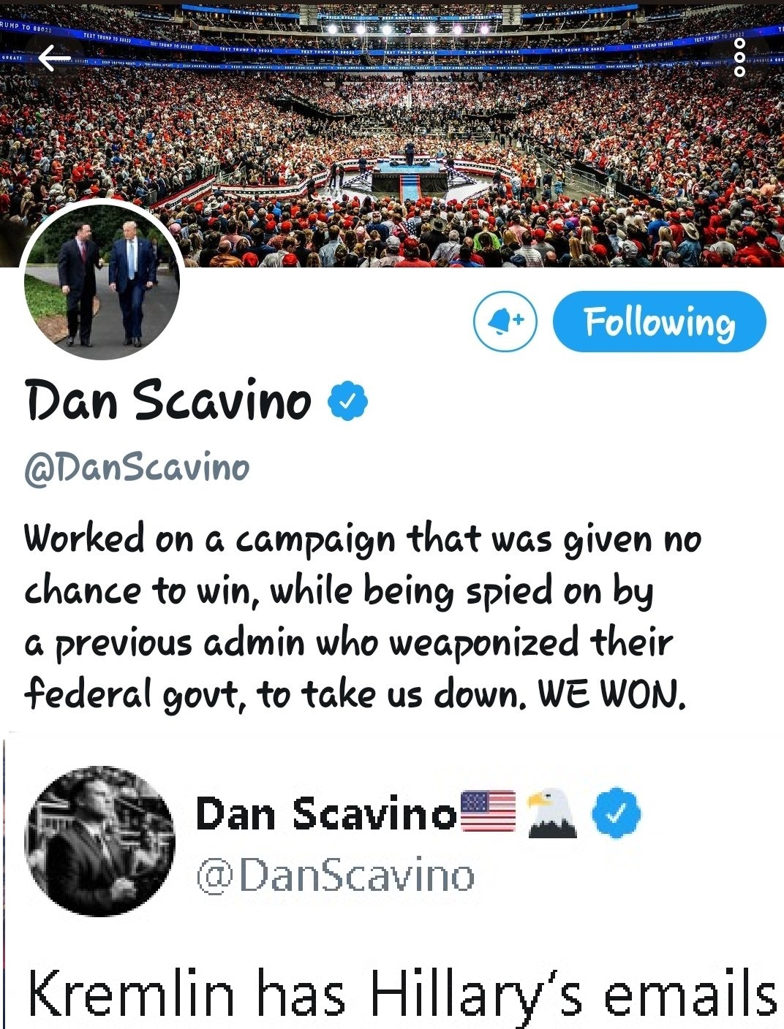The width and height of the screenshot is (784, 1029).
Task: Tap the back arrow icon
Action: coord(54,58)
